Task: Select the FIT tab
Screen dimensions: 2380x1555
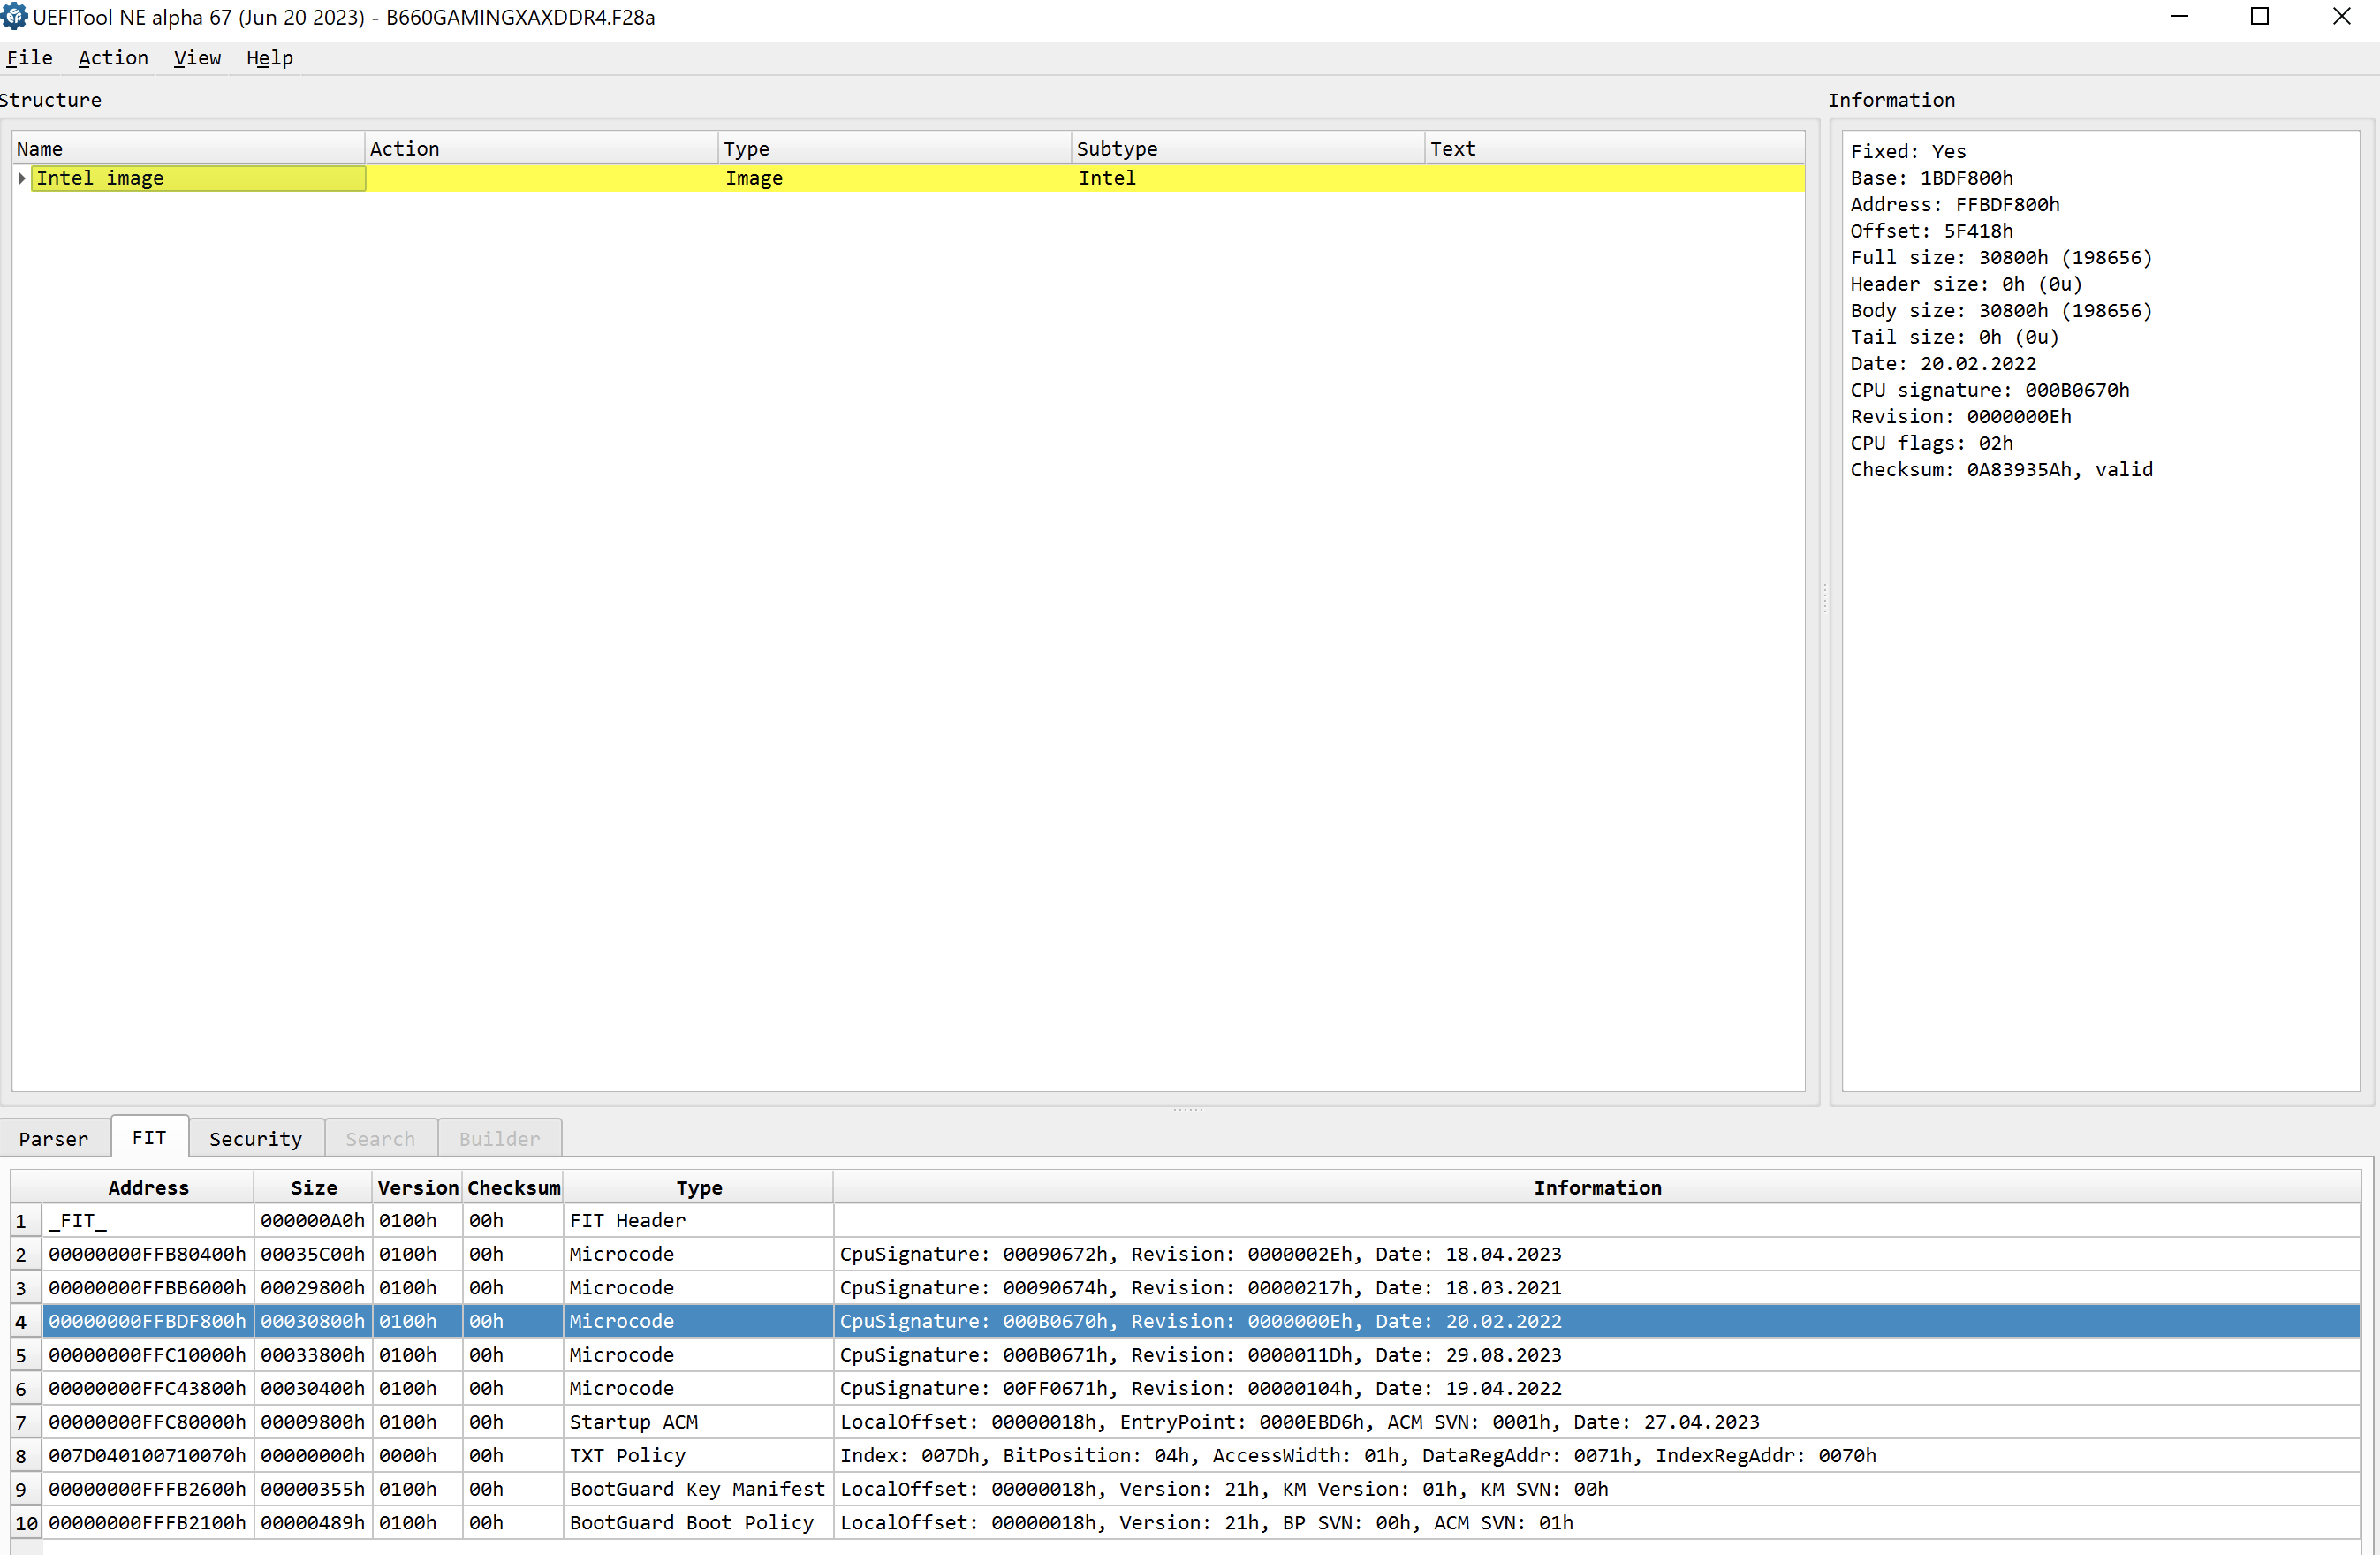Action: 149,1137
